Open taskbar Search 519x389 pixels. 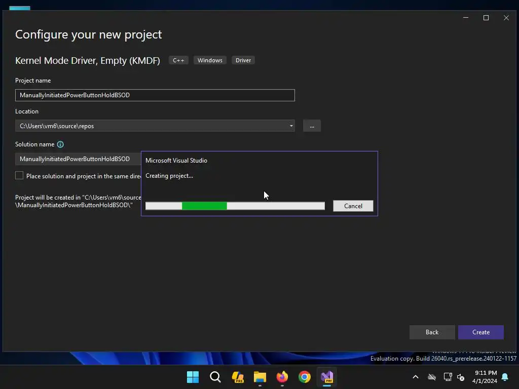[x=215, y=377]
